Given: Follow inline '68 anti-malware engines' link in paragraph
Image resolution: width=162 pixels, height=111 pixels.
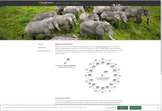Looking at the screenshot, I should pyautogui.click(x=102, y=47).
